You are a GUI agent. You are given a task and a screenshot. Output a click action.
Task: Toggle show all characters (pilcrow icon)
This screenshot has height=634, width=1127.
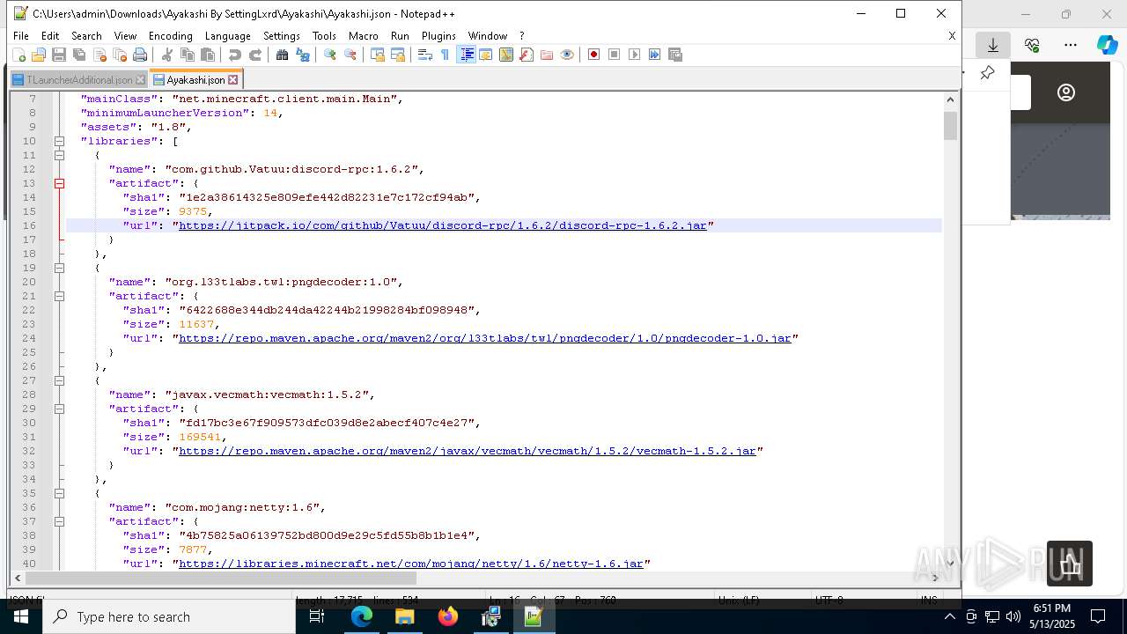tap(446, 55)
